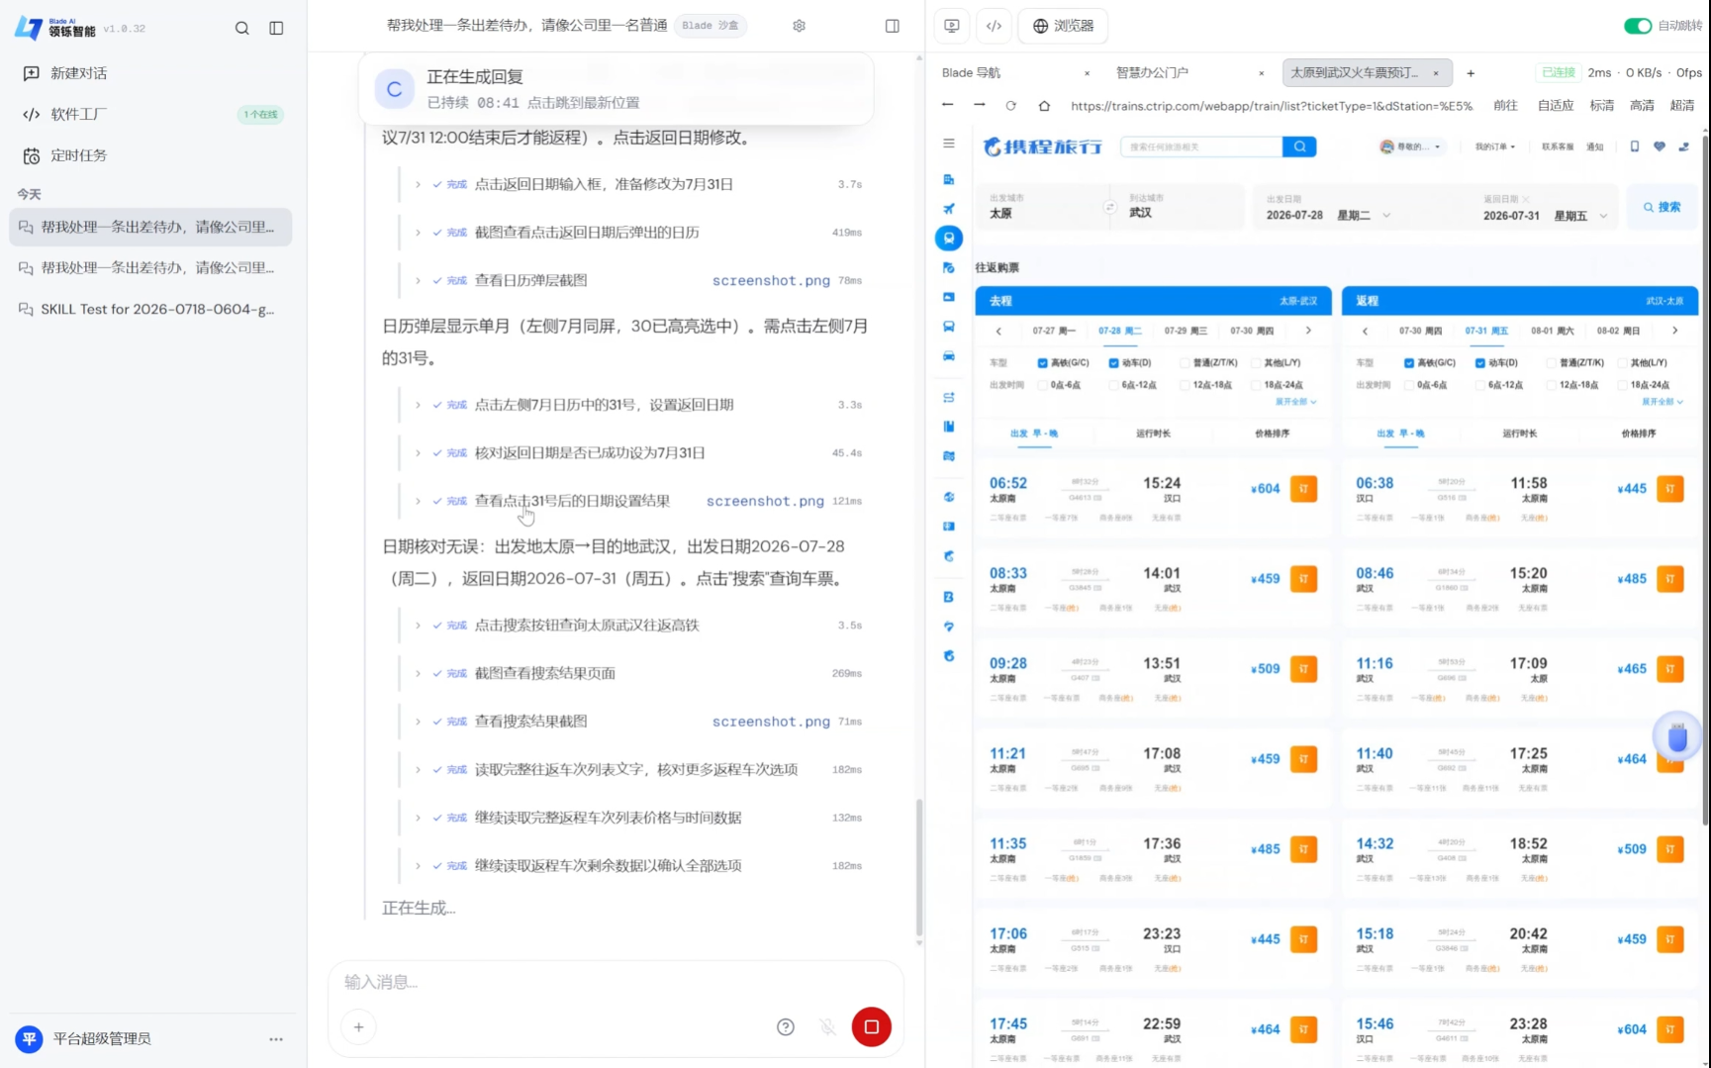Open the chat settings gear icon
Viewport: 1711px width, 1068px height.
coord(799,26)
